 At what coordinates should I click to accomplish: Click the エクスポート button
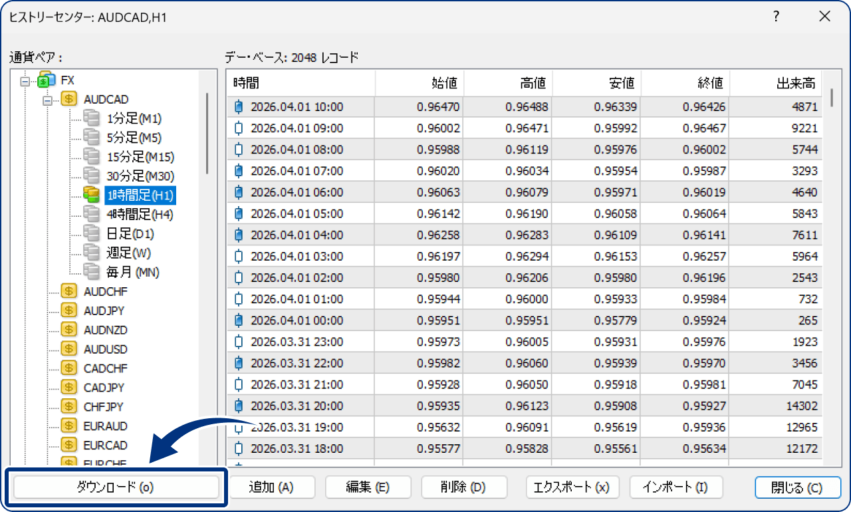click(573, 487)
